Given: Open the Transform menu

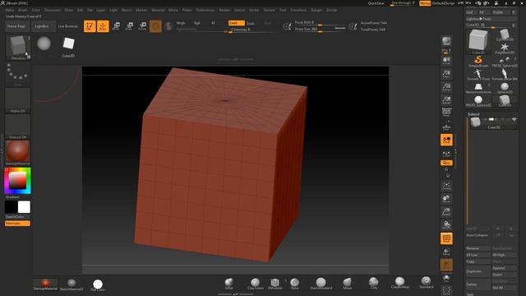Looking at the screenshot, I should click(298, 10).
